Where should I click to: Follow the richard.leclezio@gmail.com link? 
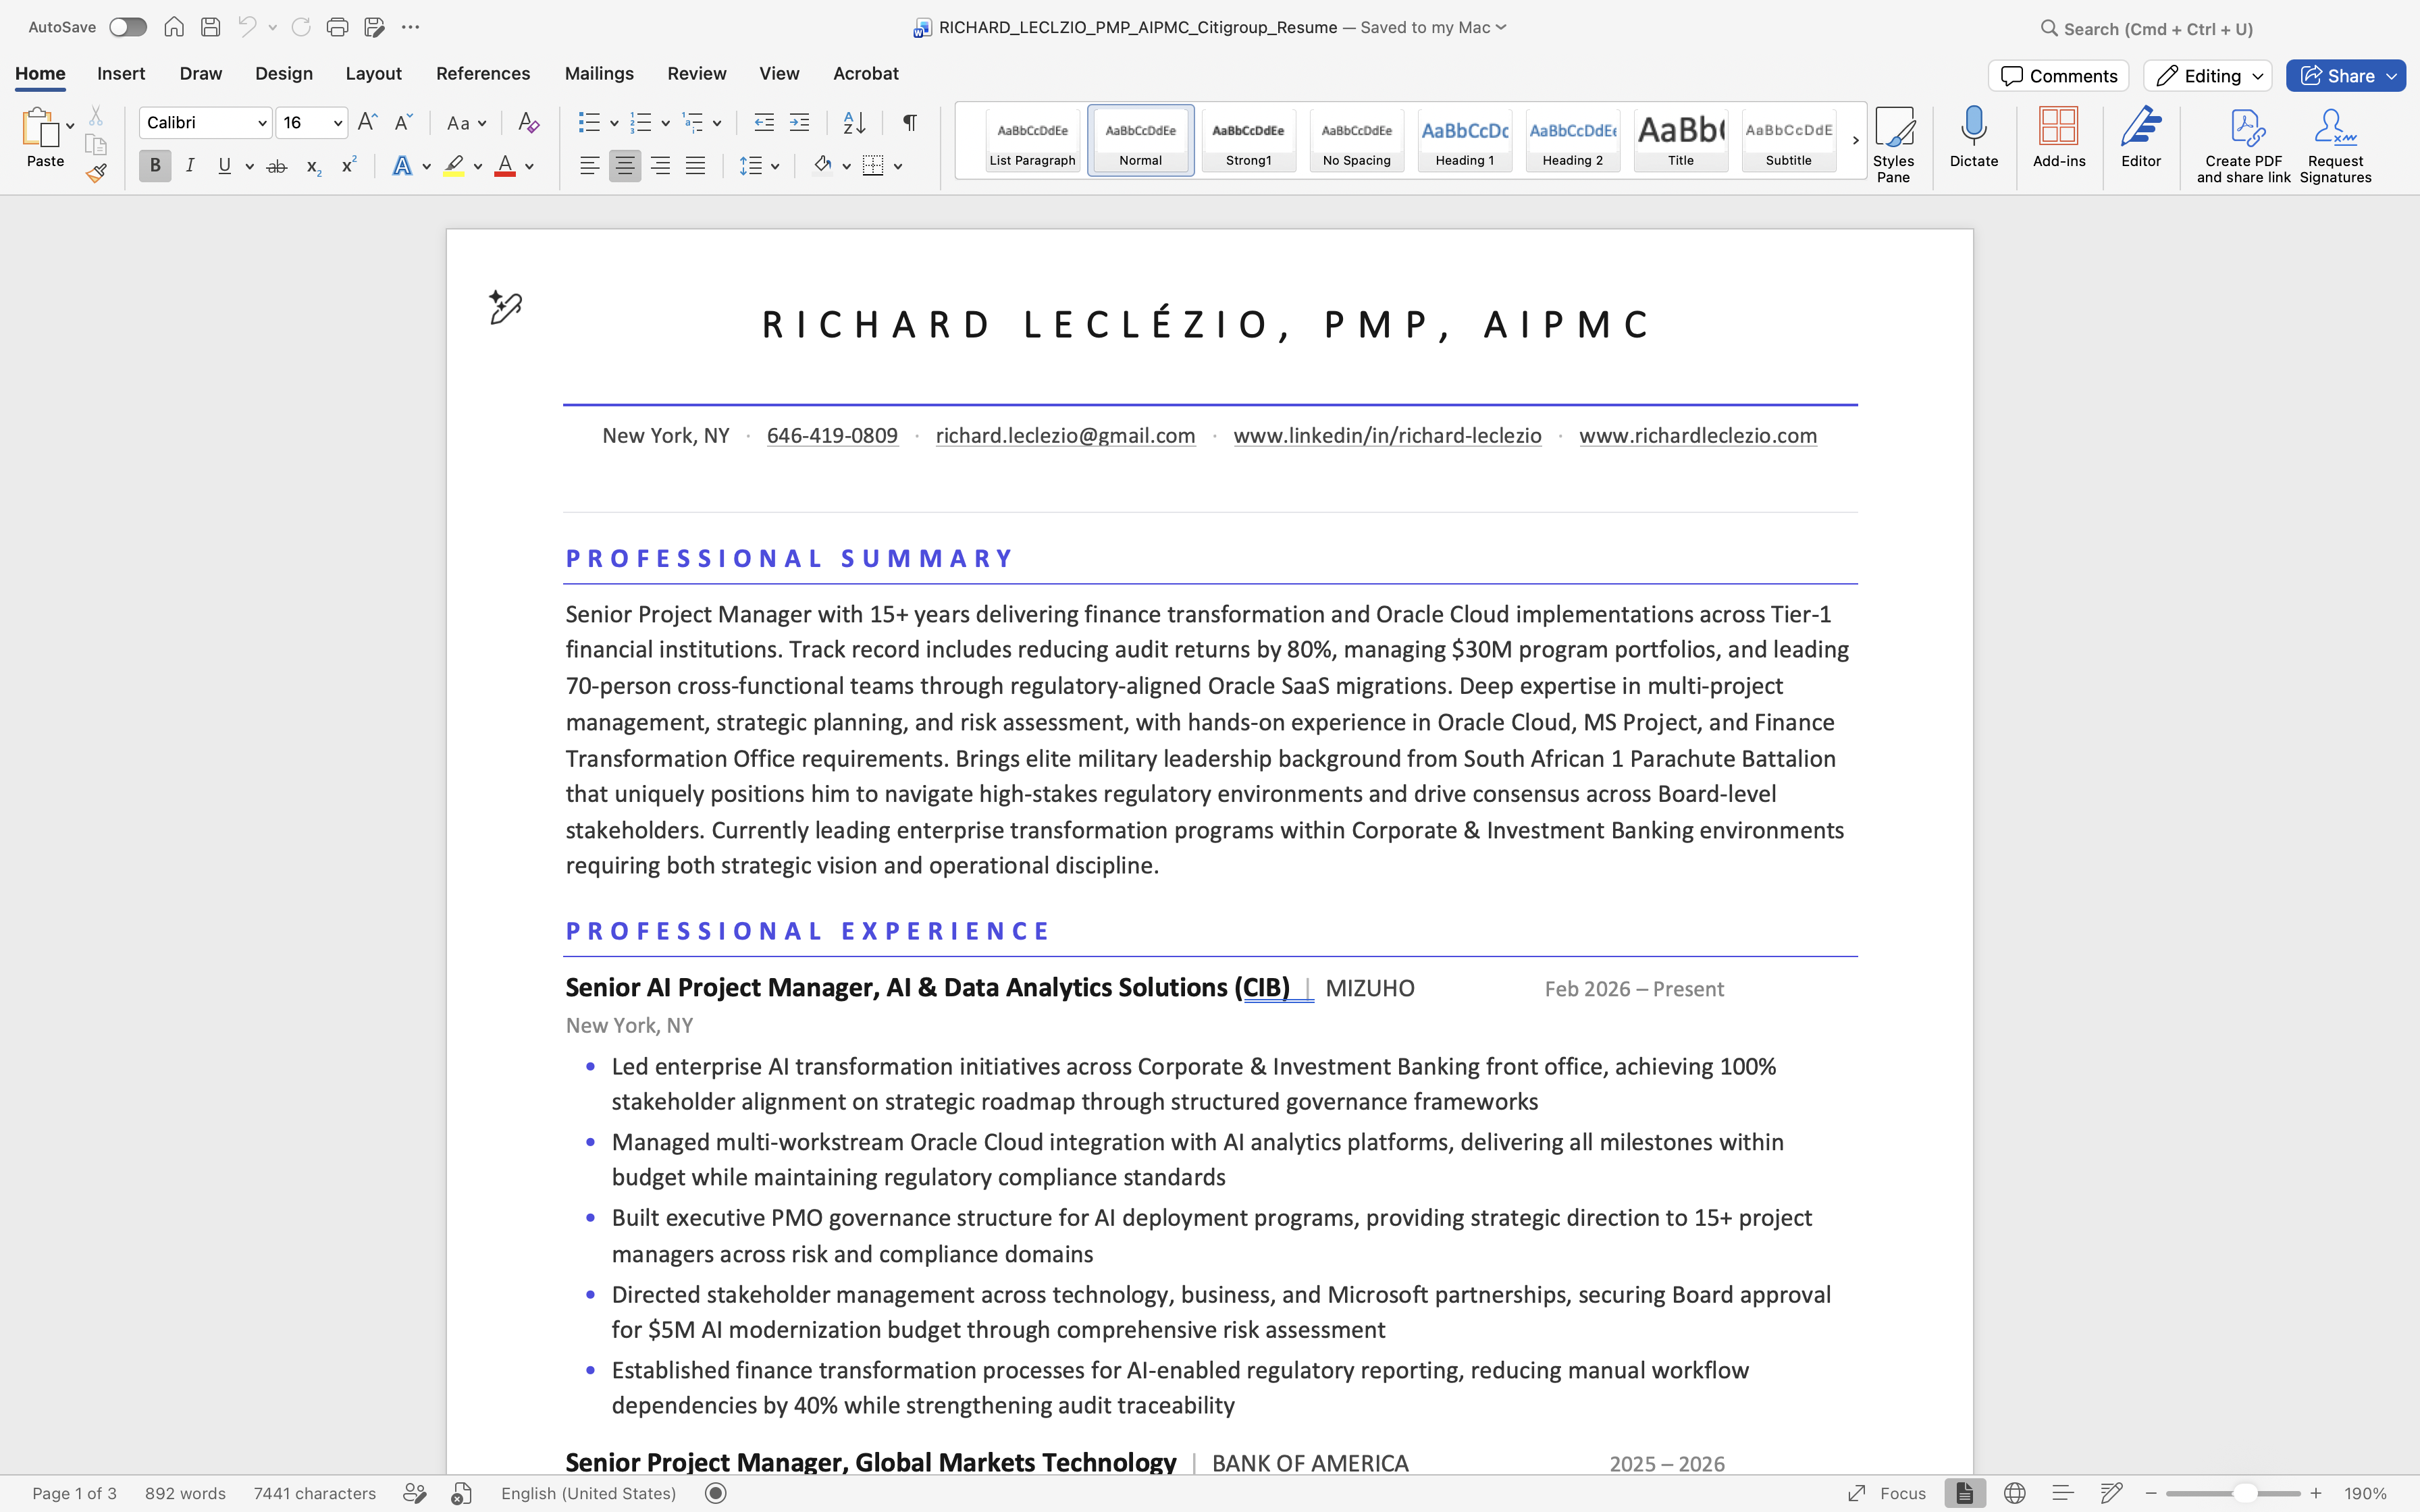[1065, 435]
